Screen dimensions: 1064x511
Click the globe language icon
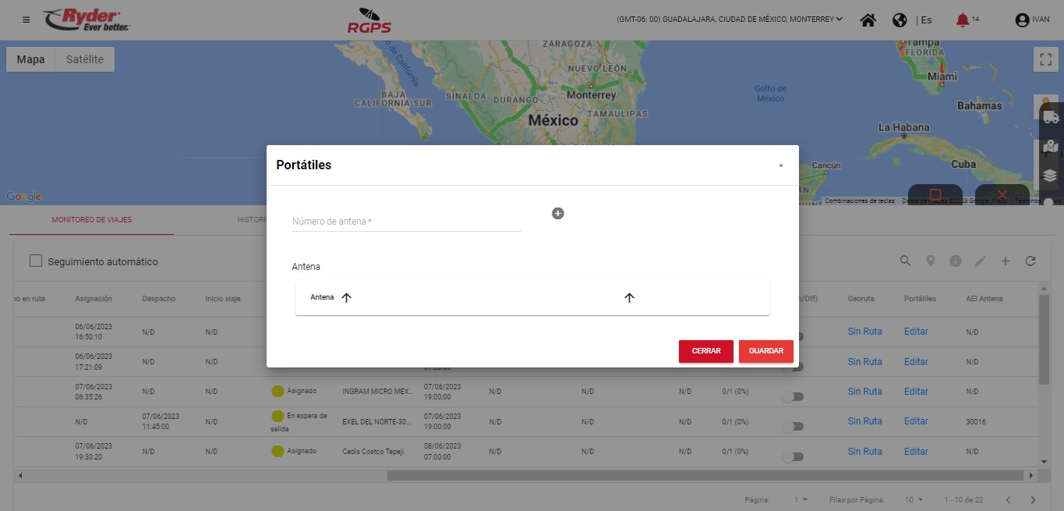(x=900, y=20)
